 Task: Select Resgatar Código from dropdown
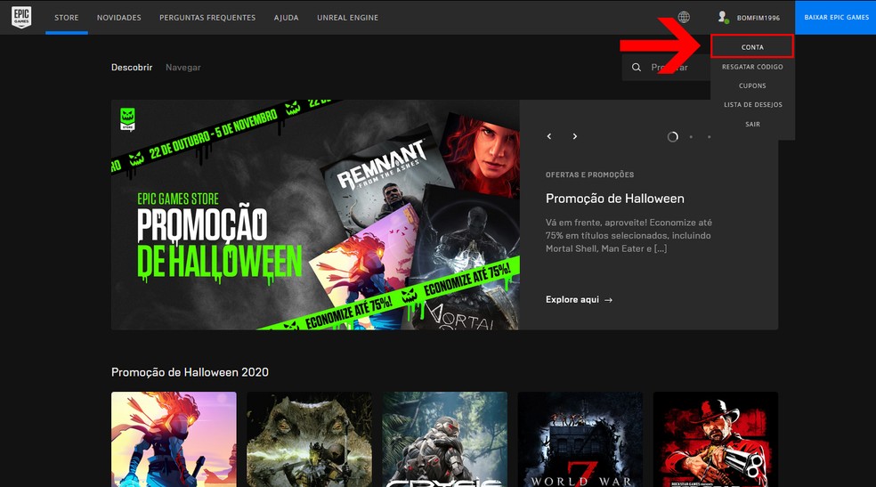tap(752, 67)
